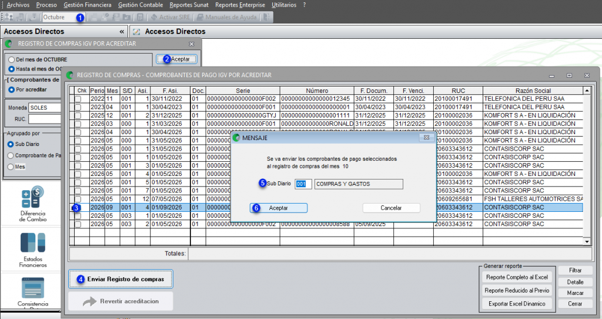Click the question mark help menu
The height and width of the screenshot is (319, 602).
[x=305, y=5]
